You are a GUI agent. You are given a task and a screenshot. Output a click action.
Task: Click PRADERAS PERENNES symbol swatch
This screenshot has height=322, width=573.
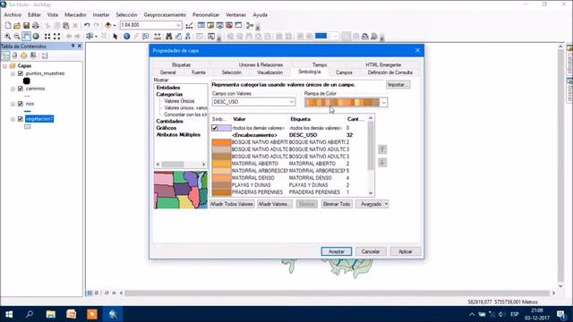[221, 192]
